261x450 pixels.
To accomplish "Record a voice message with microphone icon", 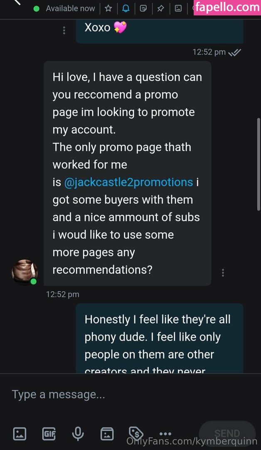I will pyautogui.click(x=78, y=434).
